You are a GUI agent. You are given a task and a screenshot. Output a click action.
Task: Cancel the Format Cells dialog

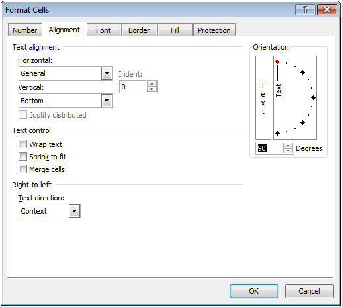[x=309, y=291]
